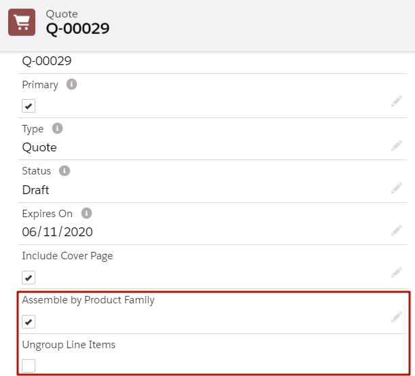Open info tooltip next to Status
This screenshot has height=376, width=415.
65,170
